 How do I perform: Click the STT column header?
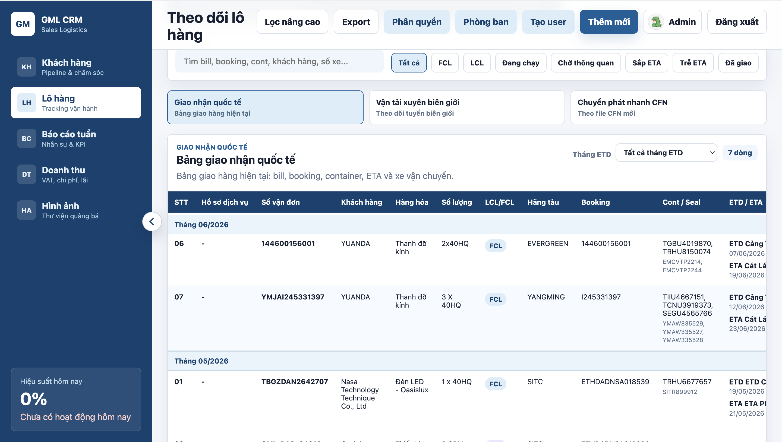181,202
